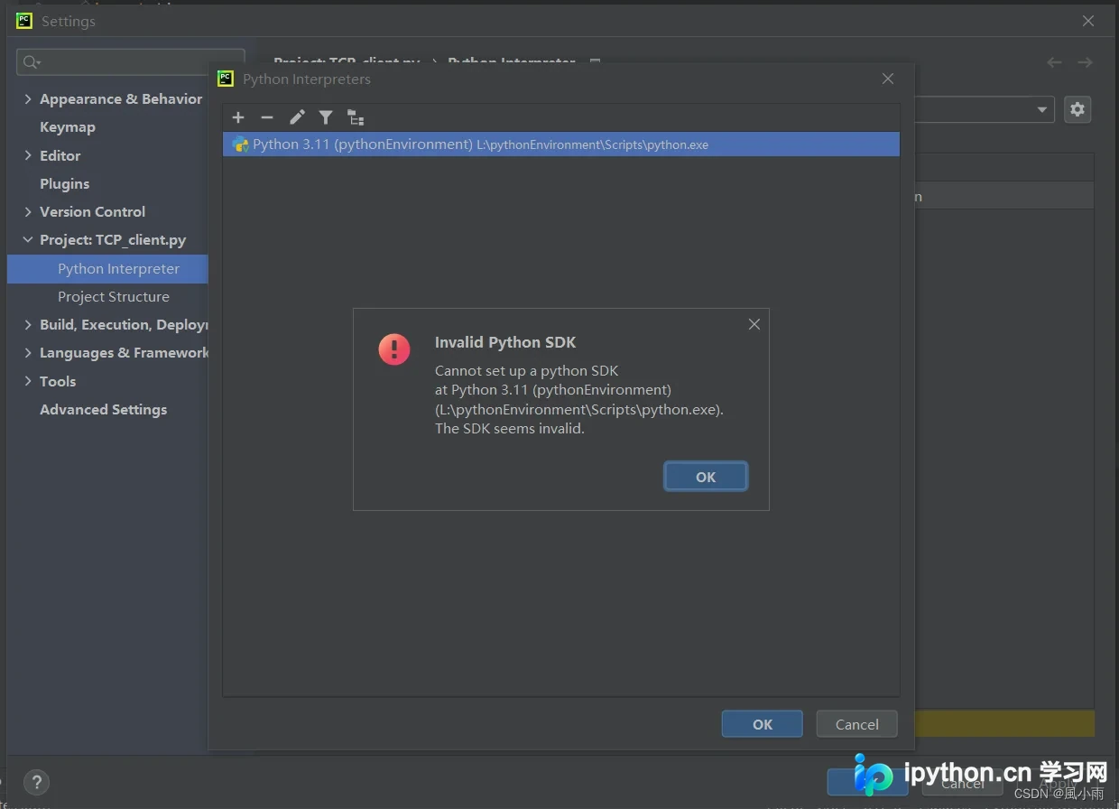
Task: Remove the selected interpreter with minus icon
Action: pyautogui.click(x=267, y=117)
